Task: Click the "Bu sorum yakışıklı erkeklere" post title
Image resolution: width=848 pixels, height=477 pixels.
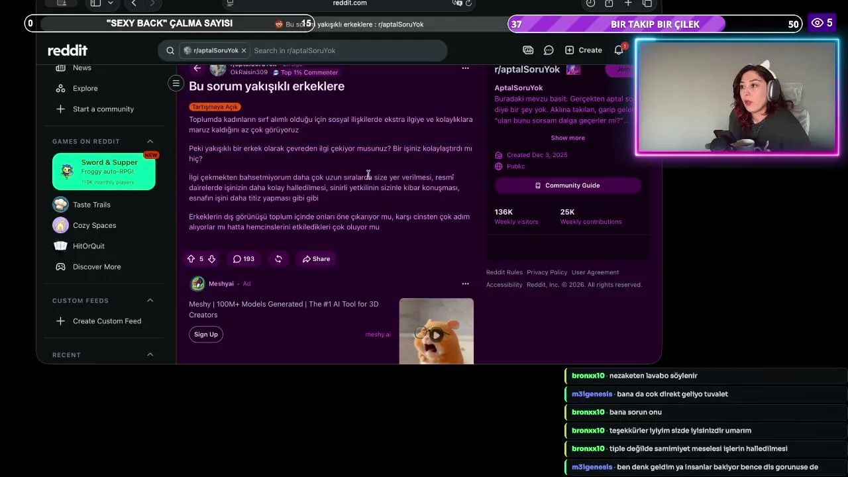Action: 266,86
